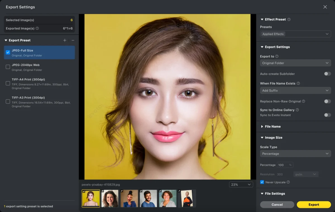The height and width of the screenshot is (212, 335).
Task: Uncheck the Never Upscale checkbox
Action: point(262,182)
